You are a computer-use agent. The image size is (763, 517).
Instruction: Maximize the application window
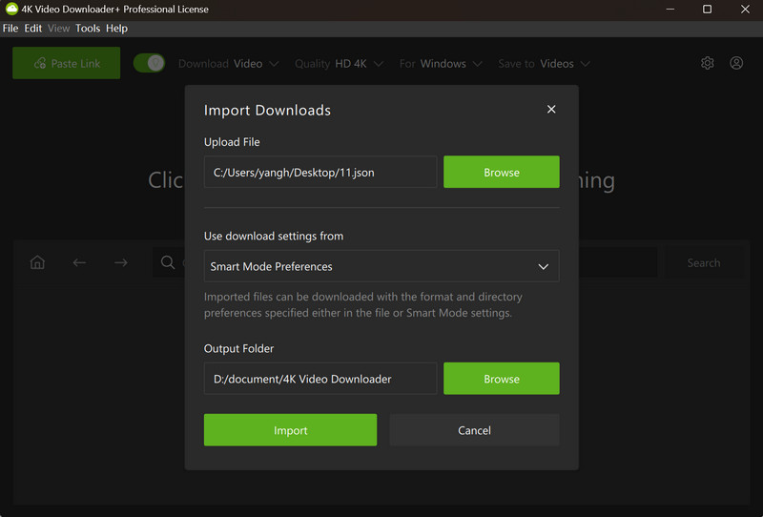pos(707,9)
